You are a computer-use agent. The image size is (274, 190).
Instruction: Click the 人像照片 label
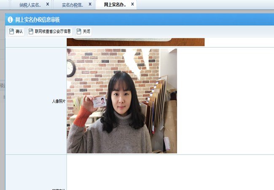pos(59,101)
